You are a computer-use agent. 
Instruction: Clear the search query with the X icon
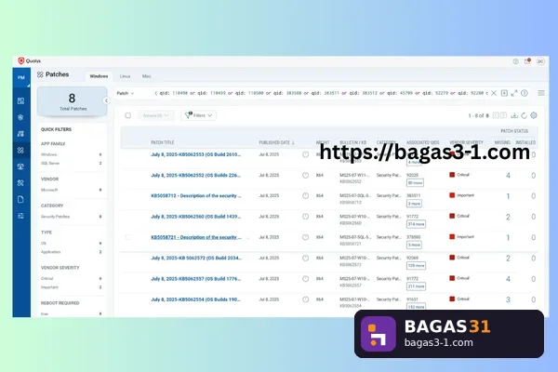tap(494, 93)
